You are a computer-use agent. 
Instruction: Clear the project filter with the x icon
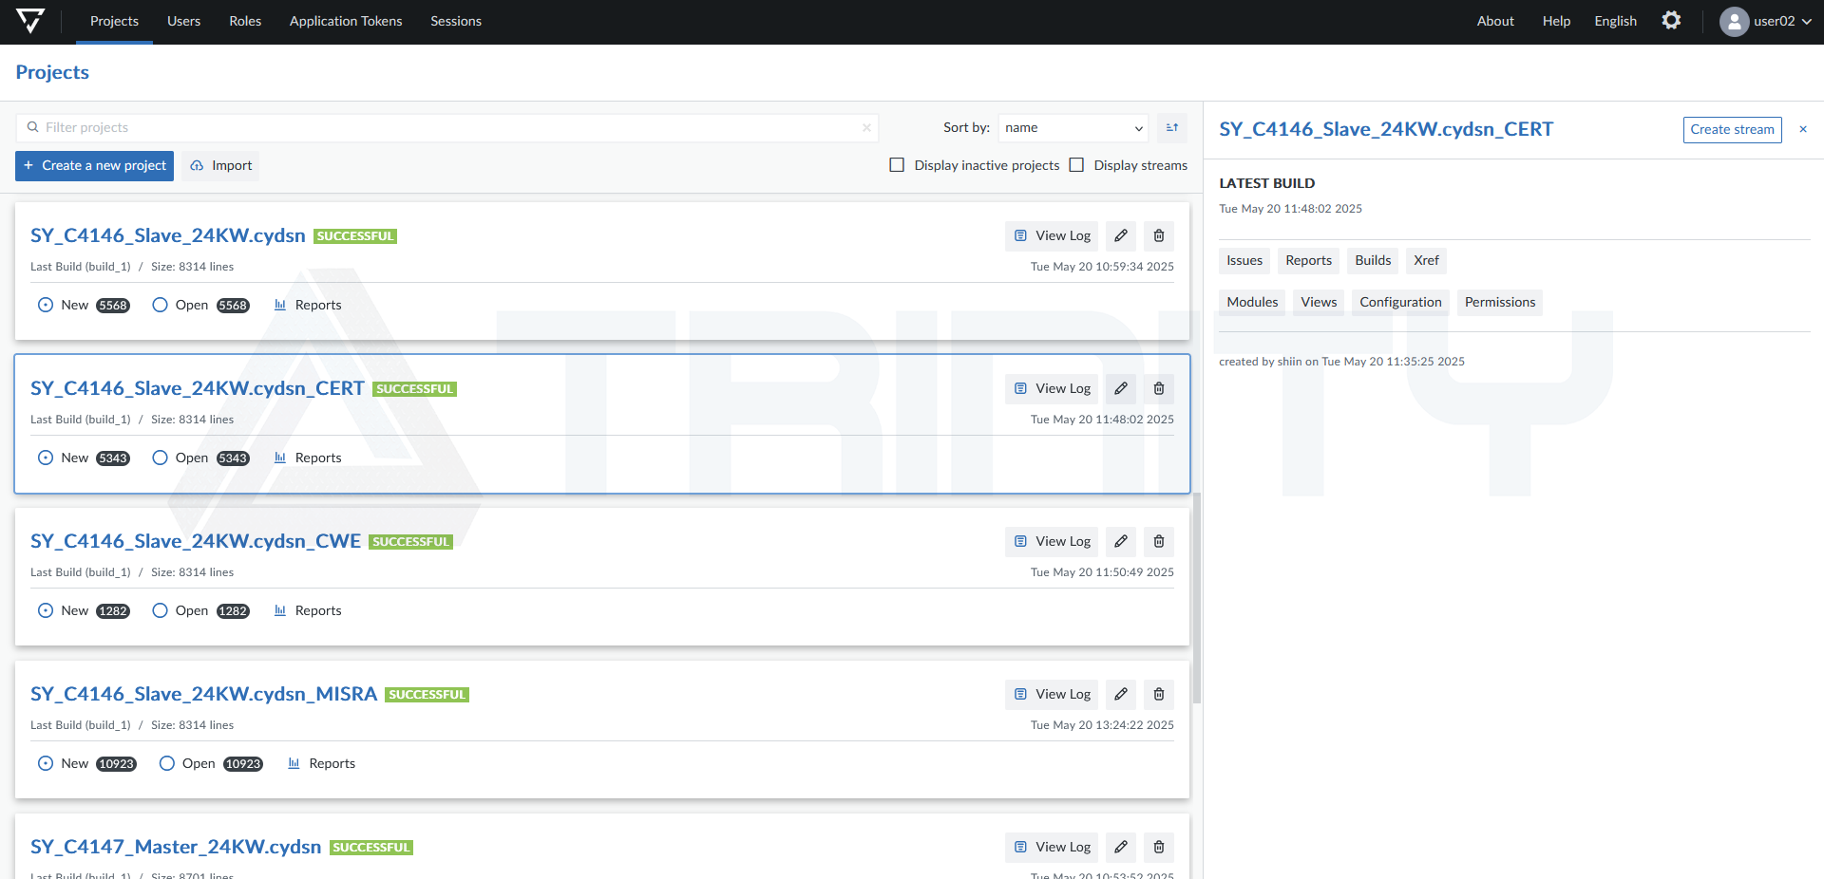[866, 127]
